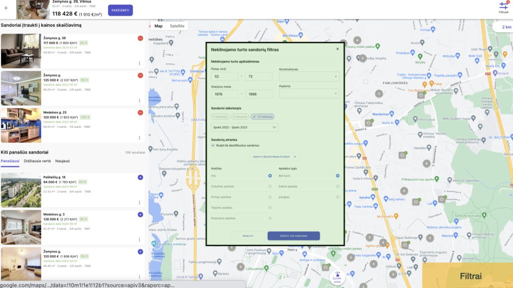This screenshot has height=288, width=513.
Task: Click the Išvalyti clear filters button
Action: (x=248, y=235)
